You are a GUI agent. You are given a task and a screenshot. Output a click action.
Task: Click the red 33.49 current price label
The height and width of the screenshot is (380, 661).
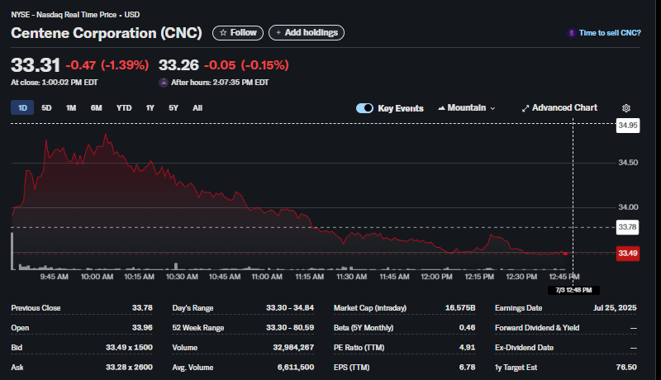[628, 254]
